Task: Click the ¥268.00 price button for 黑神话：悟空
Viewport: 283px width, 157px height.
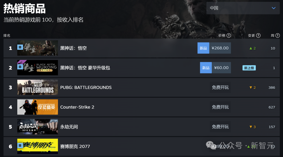Action: pyautogui.click(x=220, y=48)
